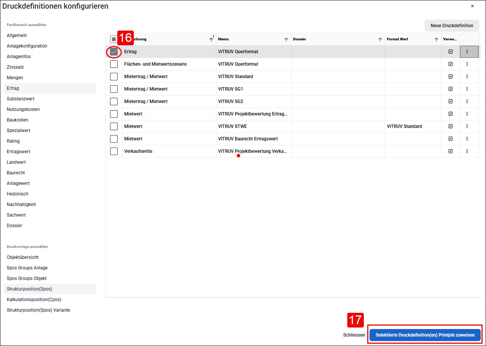Sort by Dossier column arrow
Viewport: 486px width, 346px height.
380,39
